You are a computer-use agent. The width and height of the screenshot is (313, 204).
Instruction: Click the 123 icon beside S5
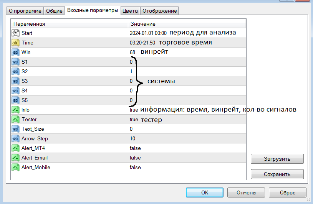point(15,100)
